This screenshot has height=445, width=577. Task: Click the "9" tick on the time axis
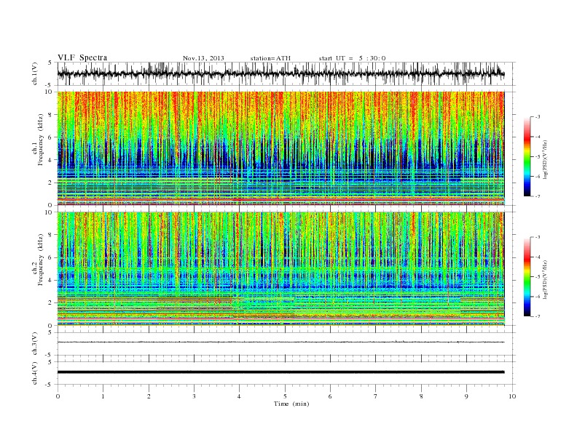point(466,396)
